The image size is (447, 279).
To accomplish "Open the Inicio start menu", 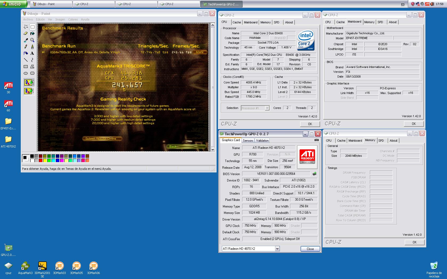I will (13, 4).
